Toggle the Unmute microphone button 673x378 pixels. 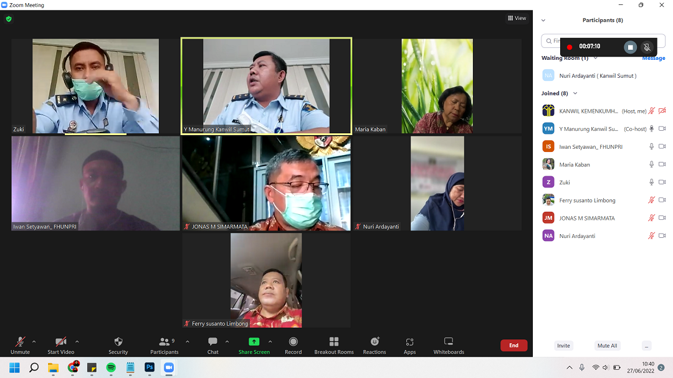20,342
